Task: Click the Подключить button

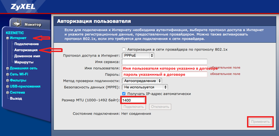Action: [x=134, y=107]
